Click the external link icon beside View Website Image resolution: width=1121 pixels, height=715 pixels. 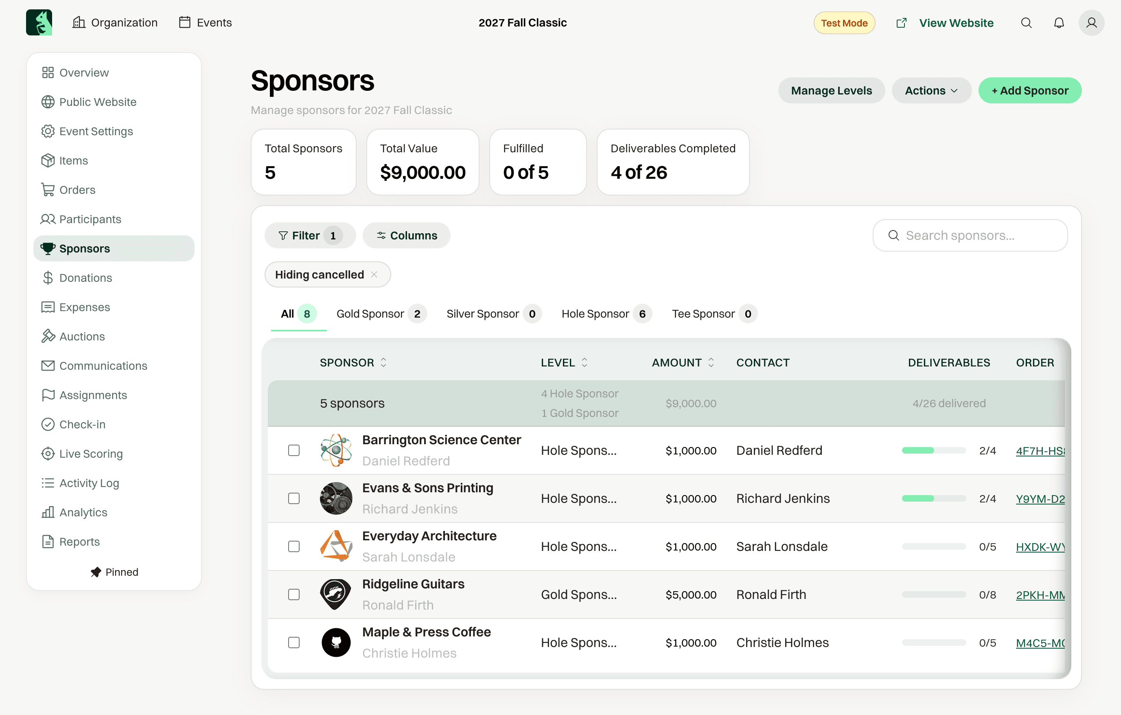point(901,23)
